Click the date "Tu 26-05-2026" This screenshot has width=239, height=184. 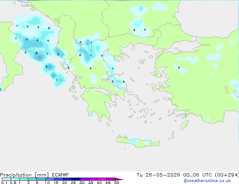tap(158, 175)
